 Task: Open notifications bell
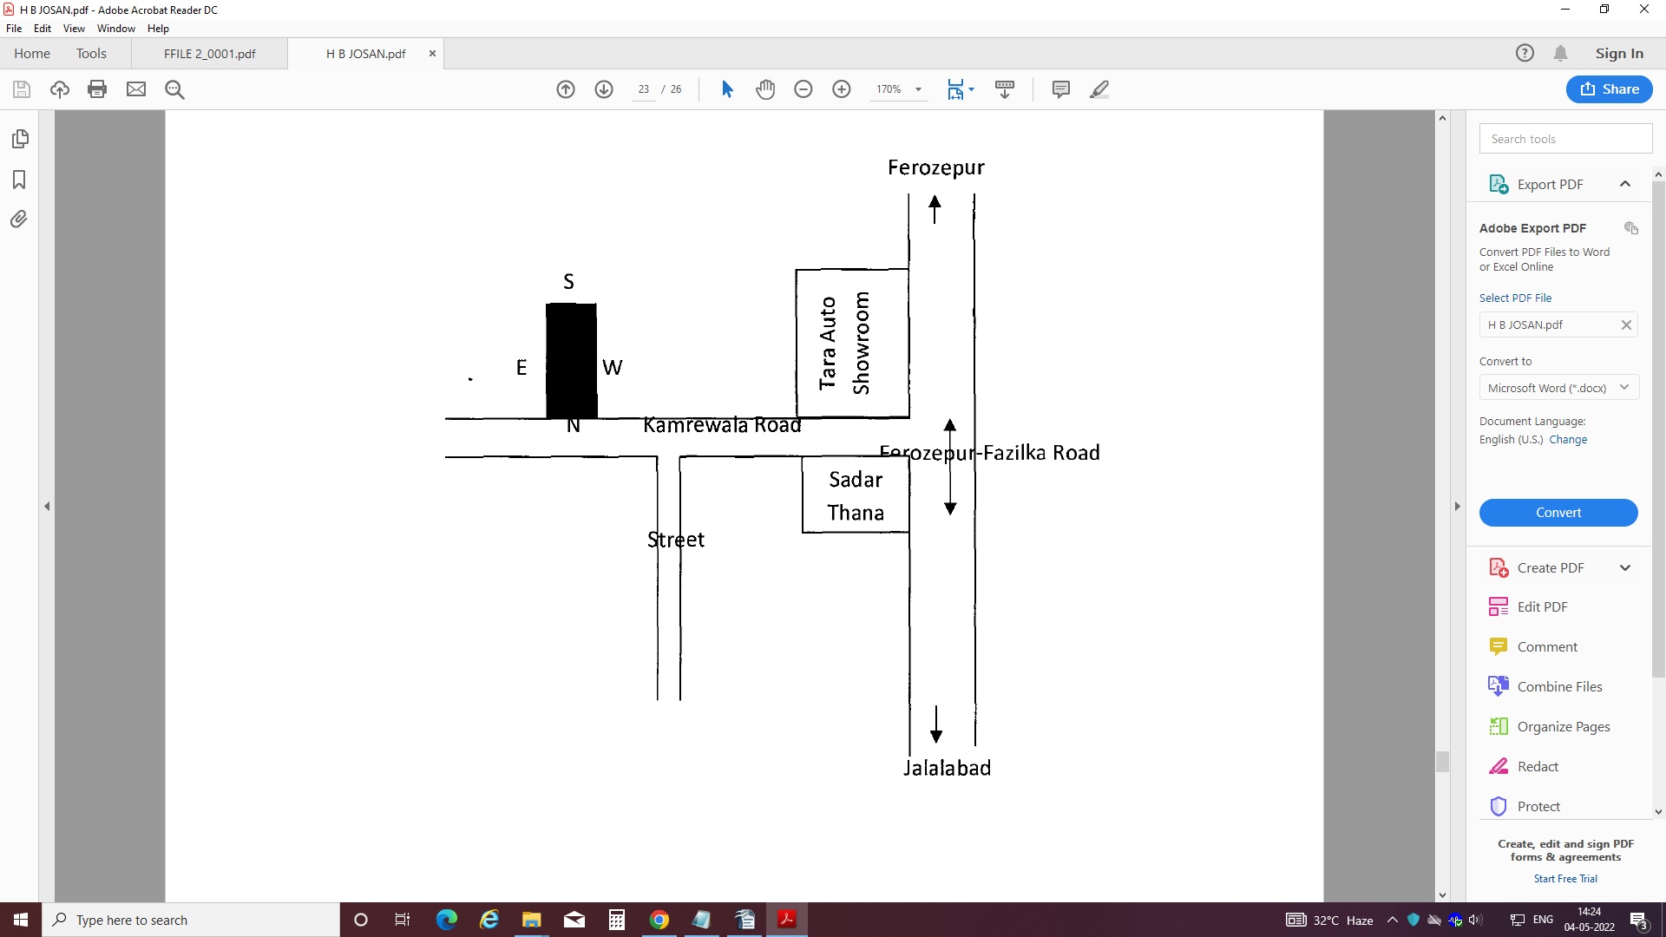pos(1560,53)
